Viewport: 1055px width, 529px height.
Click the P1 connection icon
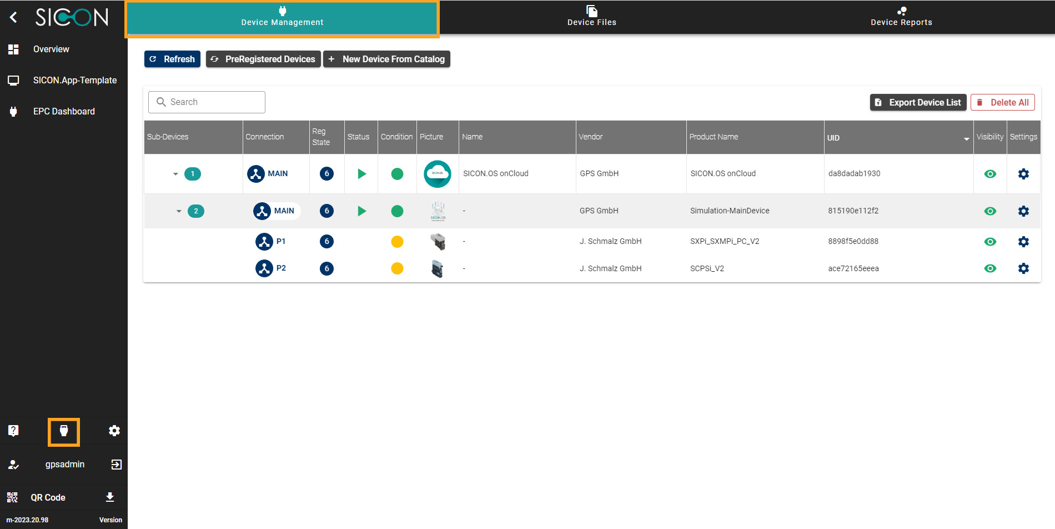264,242
